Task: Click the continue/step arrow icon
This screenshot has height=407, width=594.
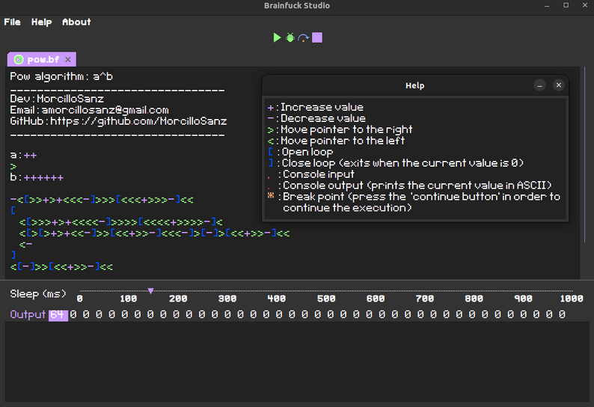Action: (x=303, y=37)
